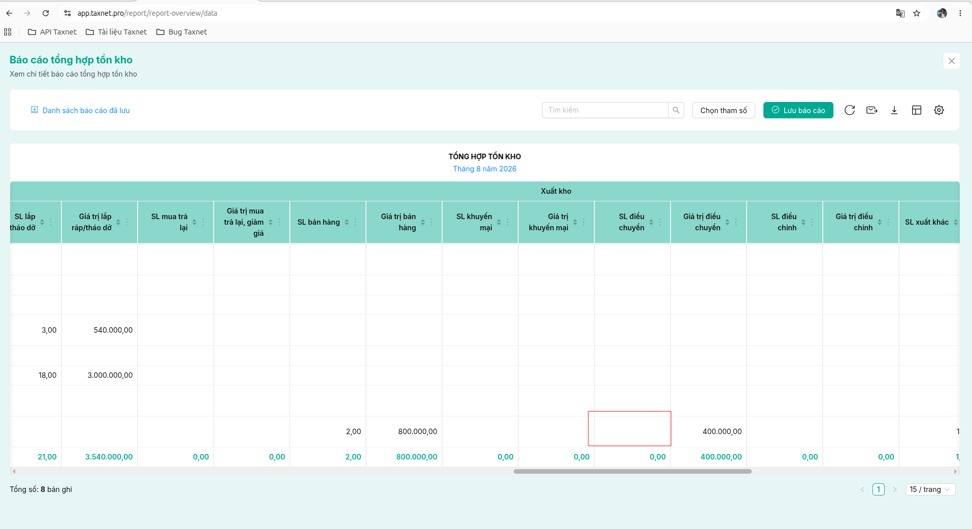972x529 pixels.
Task: Sort by the SL khuyến mại column
Action: [499, 222]
